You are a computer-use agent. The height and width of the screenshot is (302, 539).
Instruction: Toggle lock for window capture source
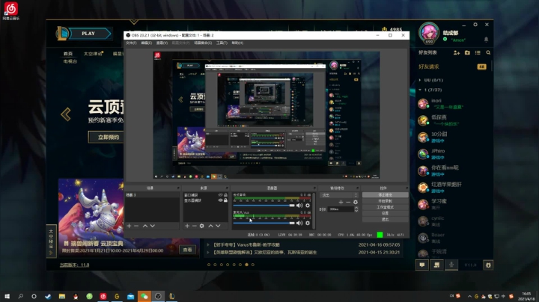(x=225, y=195)
